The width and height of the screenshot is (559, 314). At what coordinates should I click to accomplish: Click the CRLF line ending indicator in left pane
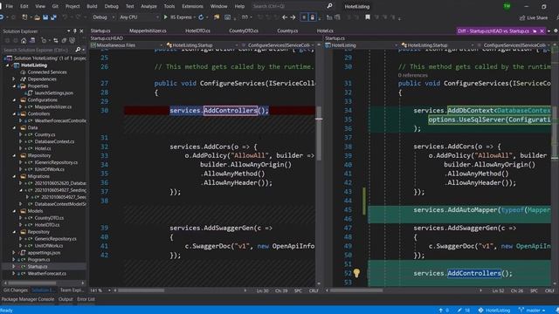(314, 290)
